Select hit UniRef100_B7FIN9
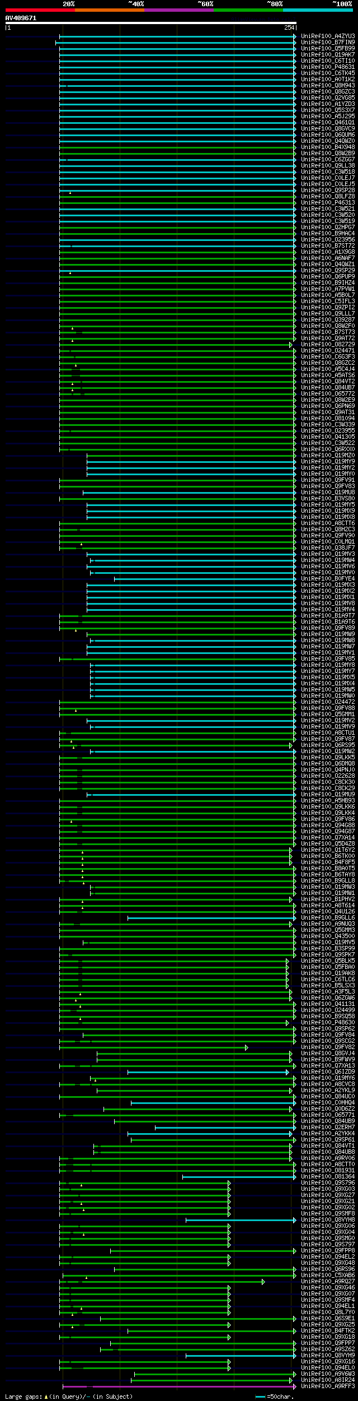The height and width of the screenshot is (1401, 358). tap(328, 42)
